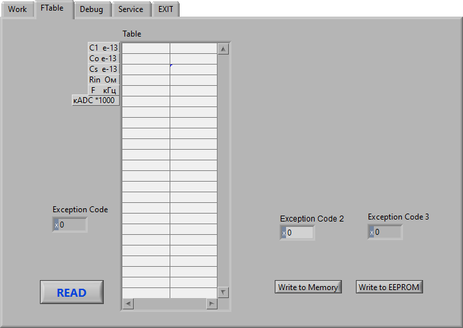Screen dimensions: 463x328
Task: Click the EXIT tab
Action: 166,9
